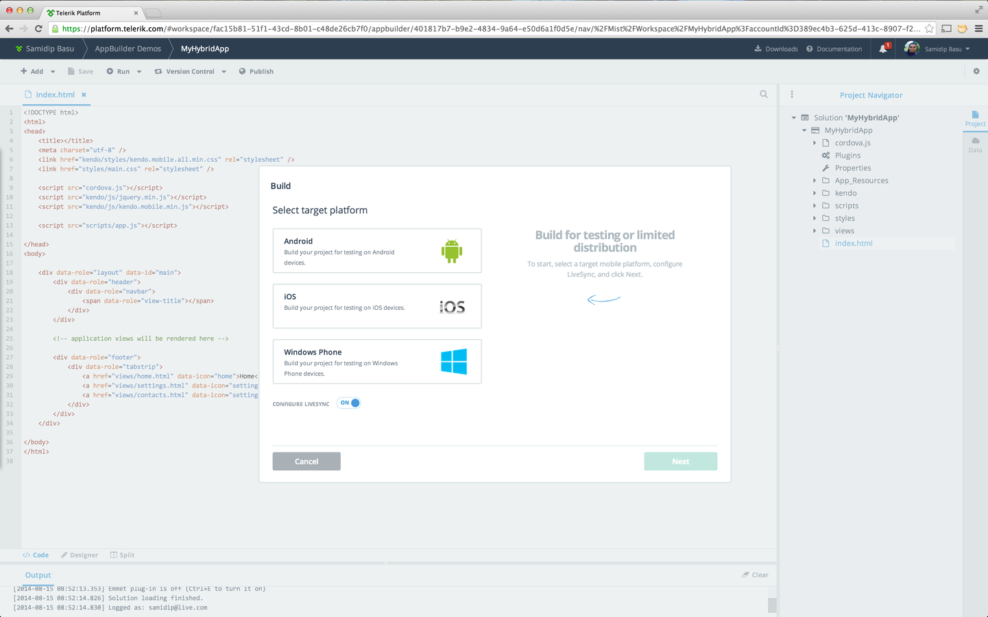Open the Version Control menu
988x617 pixels.
184,71
